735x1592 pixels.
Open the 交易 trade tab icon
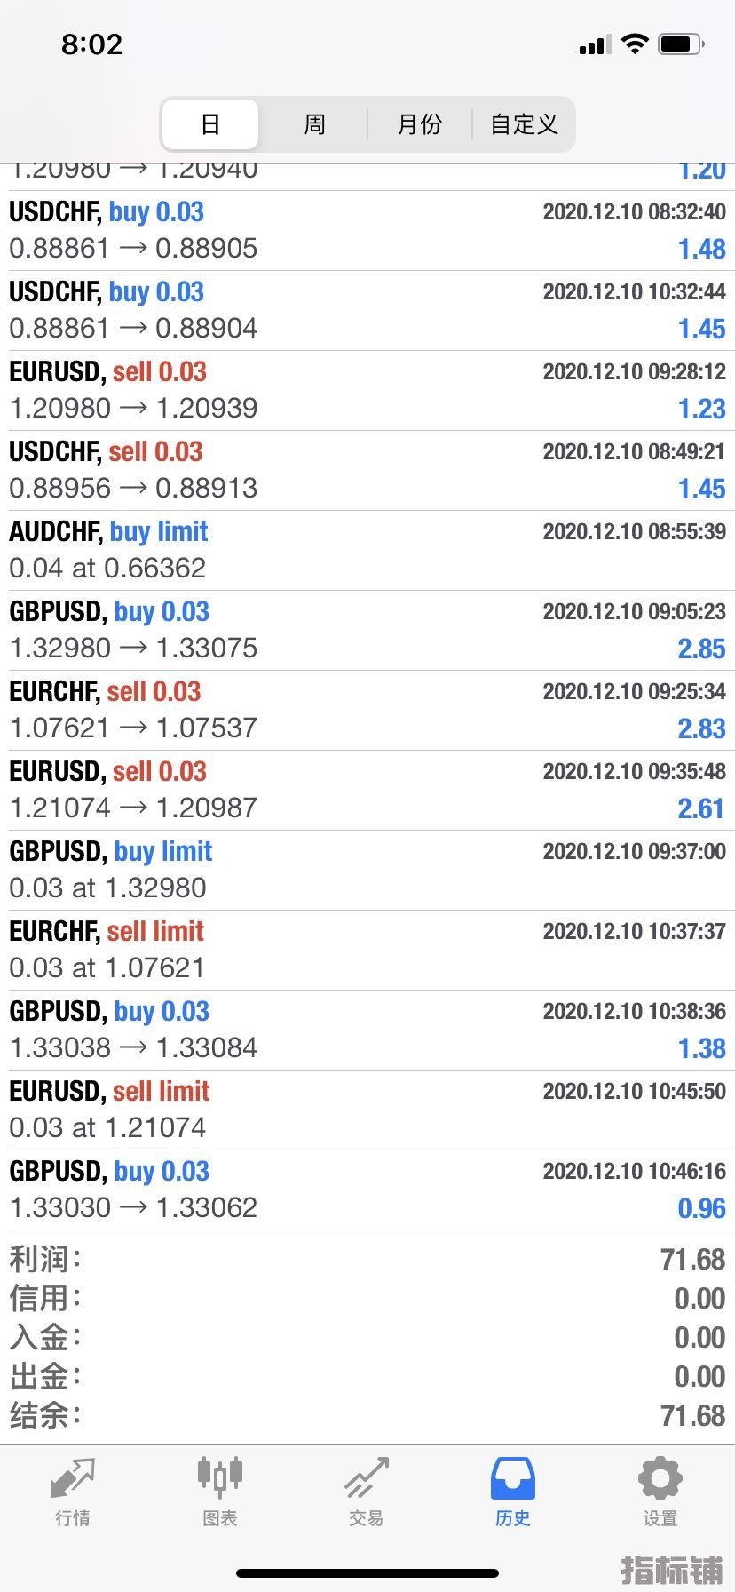(x=367, y=1477)
